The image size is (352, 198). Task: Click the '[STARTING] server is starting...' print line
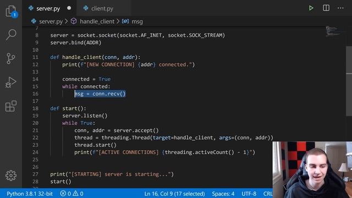click(x=112, y=174)
